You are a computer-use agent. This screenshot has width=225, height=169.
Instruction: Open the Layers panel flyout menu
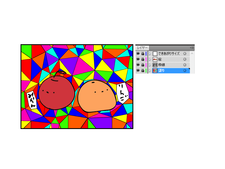192,48
